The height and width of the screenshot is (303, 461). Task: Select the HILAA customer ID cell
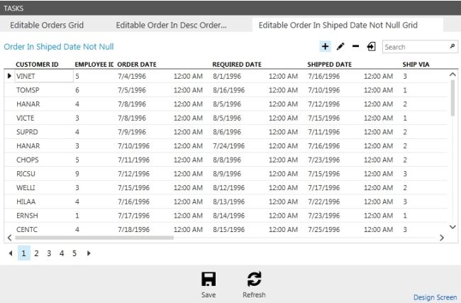[x=26, y=202]
